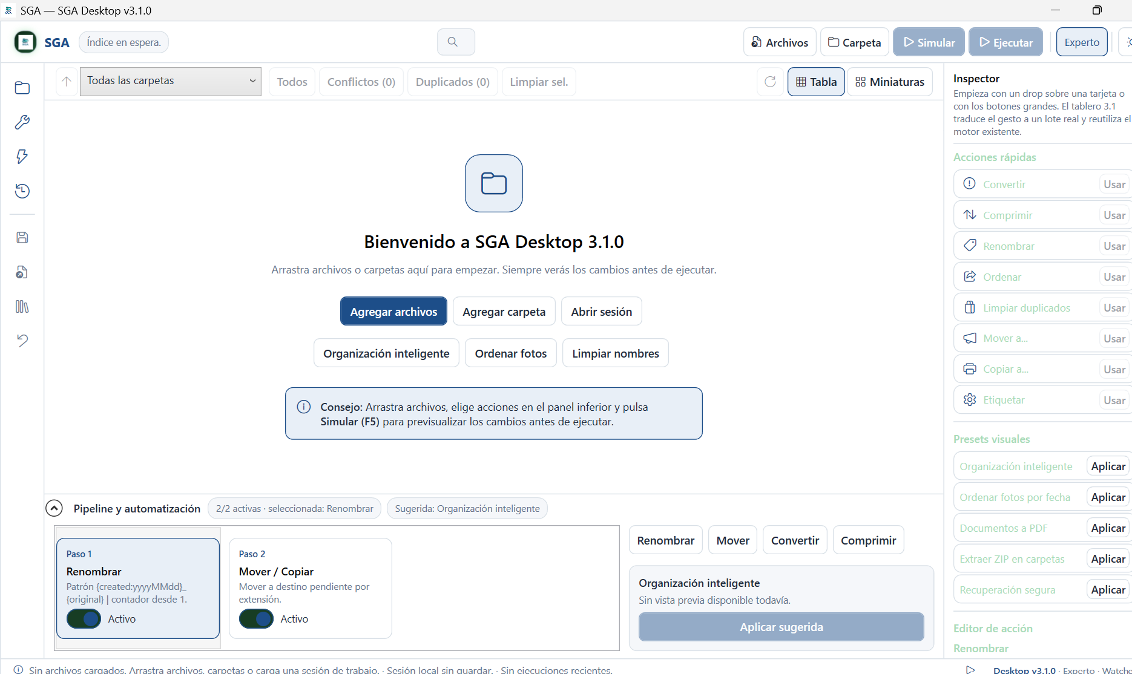
Task: Click the large welcome folder icon
Action: [494, 183]
